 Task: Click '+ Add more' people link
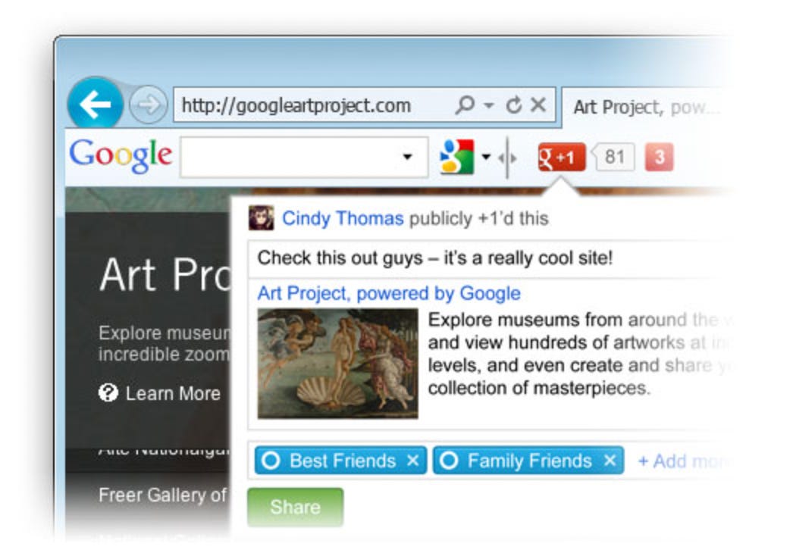click(683, 461)
